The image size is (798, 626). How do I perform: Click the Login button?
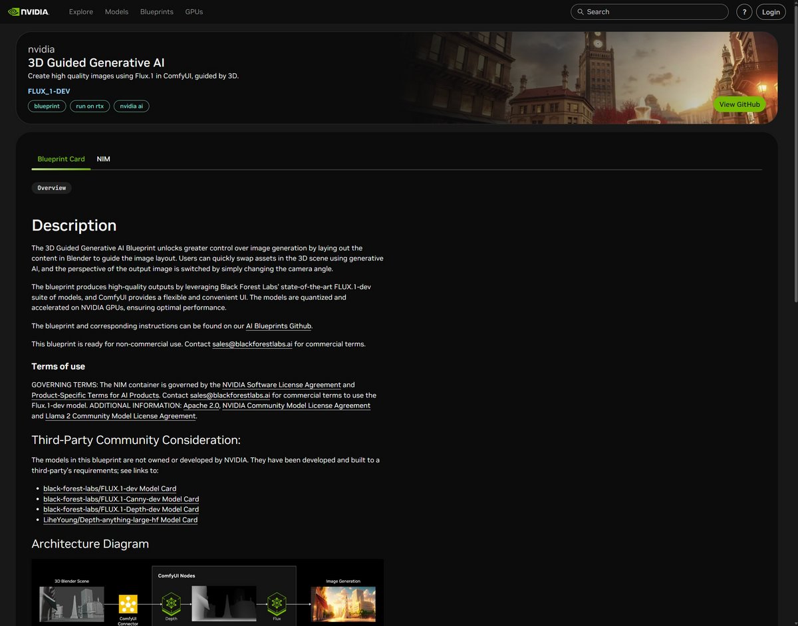[x=771, y=12]
